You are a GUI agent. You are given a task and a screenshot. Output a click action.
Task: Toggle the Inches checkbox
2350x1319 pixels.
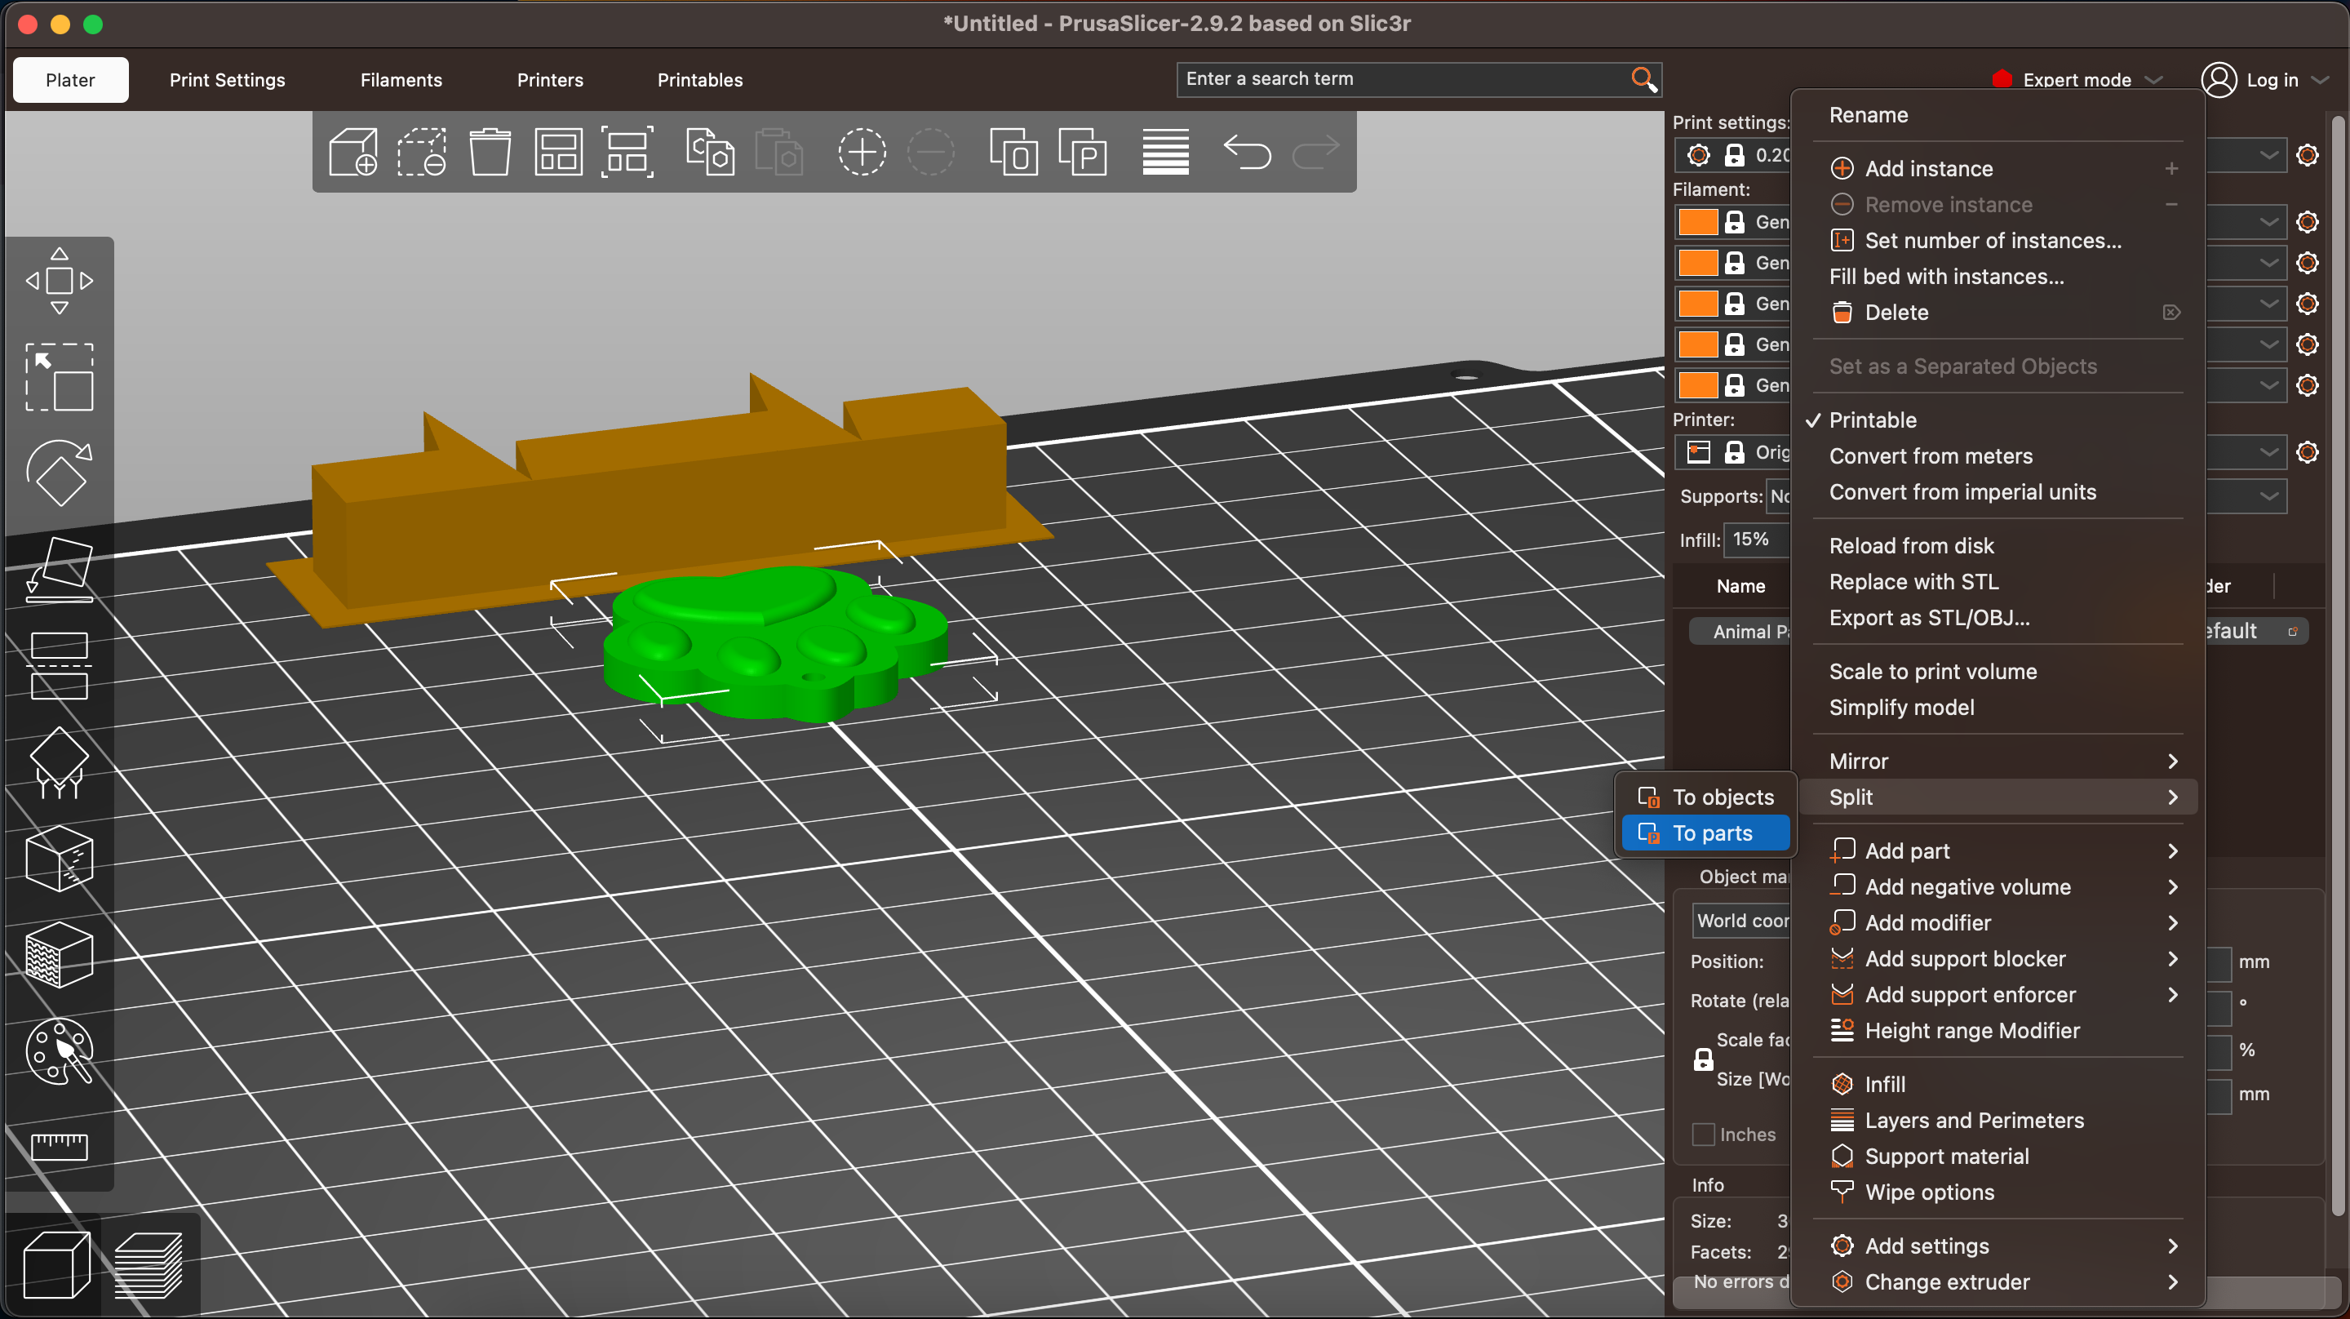(x=1703, y=1135)
